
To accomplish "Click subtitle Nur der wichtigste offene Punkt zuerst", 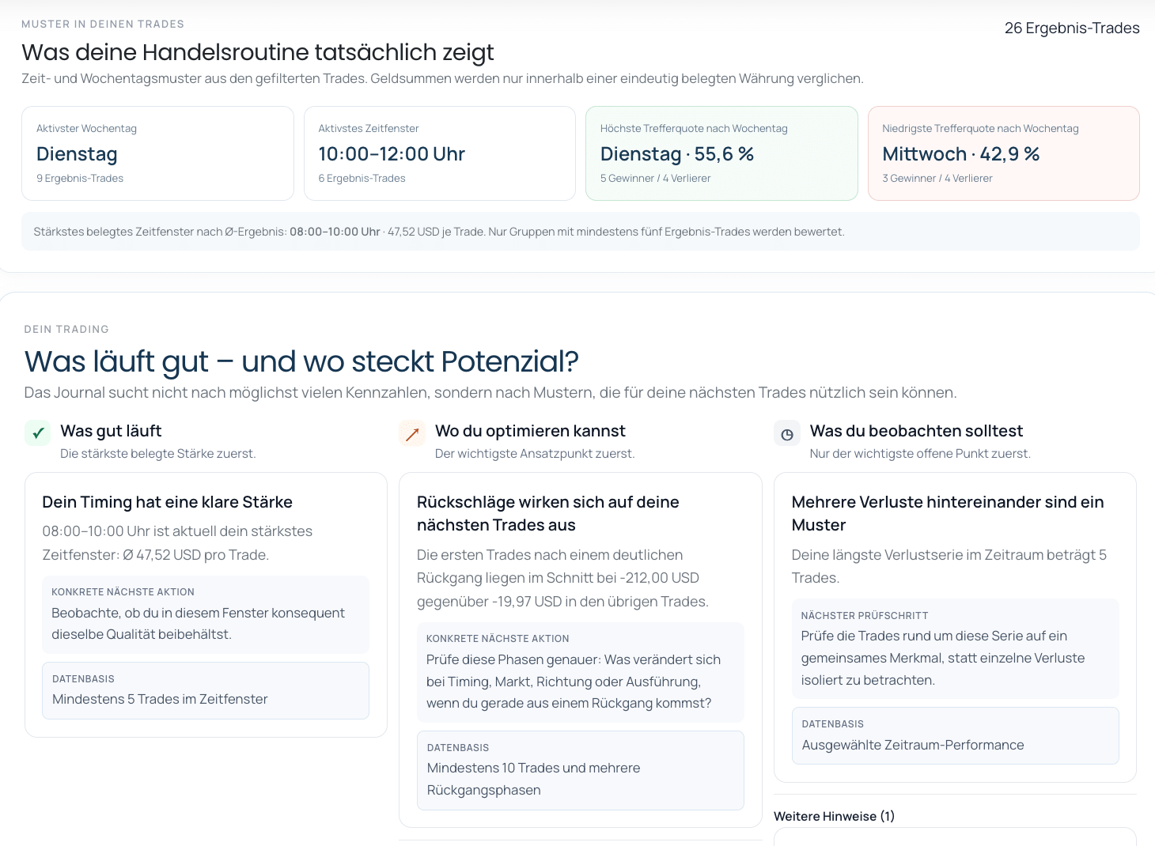I will 920,454.
